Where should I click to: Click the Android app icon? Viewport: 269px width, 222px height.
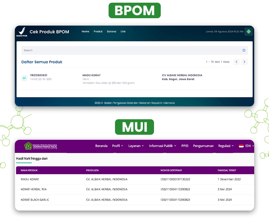[248, 32]
